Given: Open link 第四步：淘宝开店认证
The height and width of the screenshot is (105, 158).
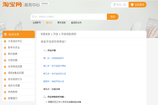Looking at the screenshot, I should point(54,81).
